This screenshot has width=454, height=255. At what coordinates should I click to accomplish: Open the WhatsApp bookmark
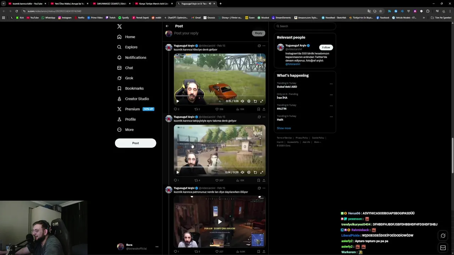[48, 17]
